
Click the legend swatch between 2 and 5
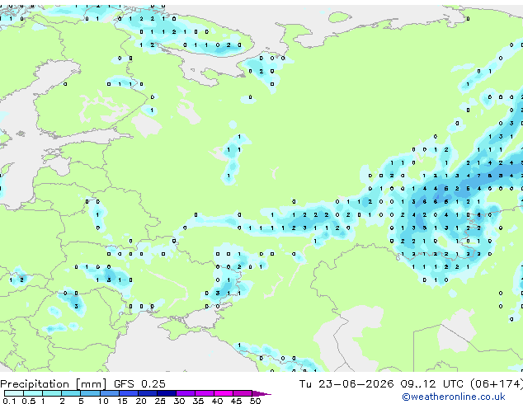coord(71,393)
